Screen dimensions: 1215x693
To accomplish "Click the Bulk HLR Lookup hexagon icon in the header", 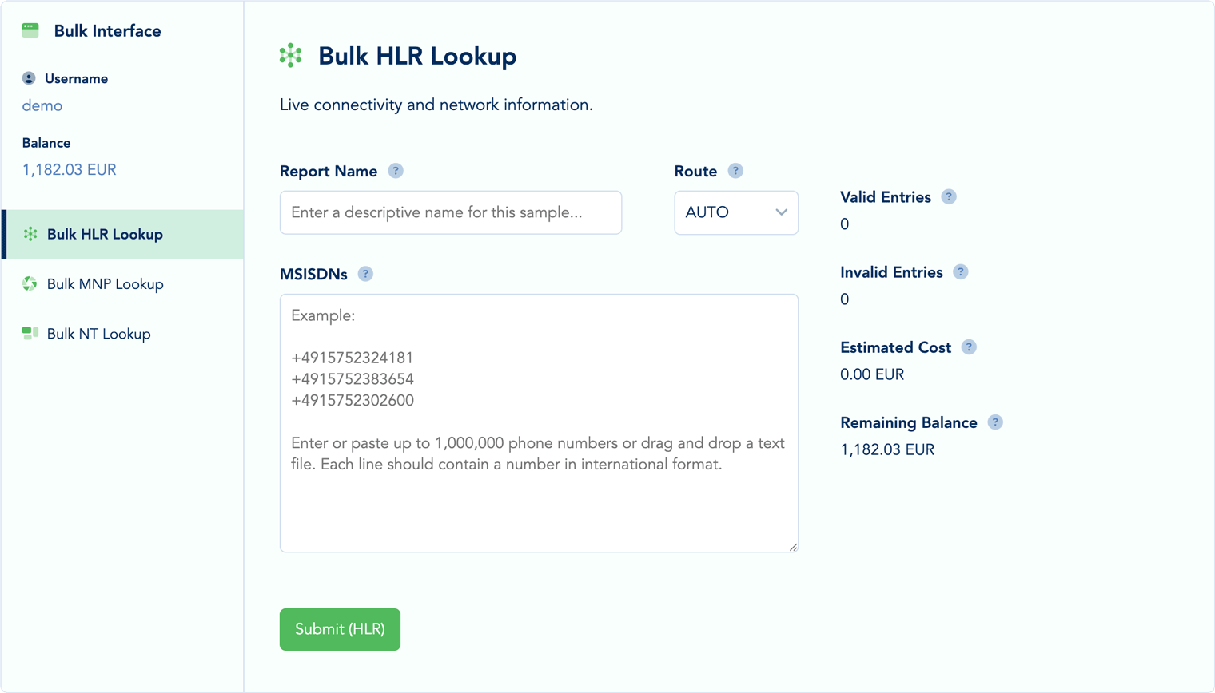I will (292, 56).
